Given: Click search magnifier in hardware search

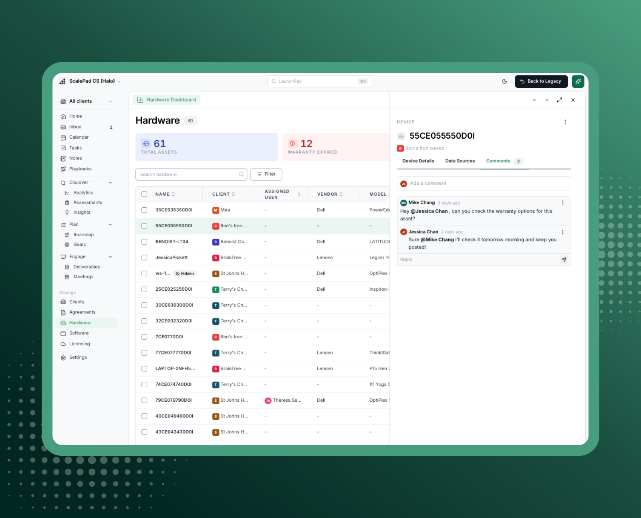Looking at the screenshot, I should coord(241,174).
